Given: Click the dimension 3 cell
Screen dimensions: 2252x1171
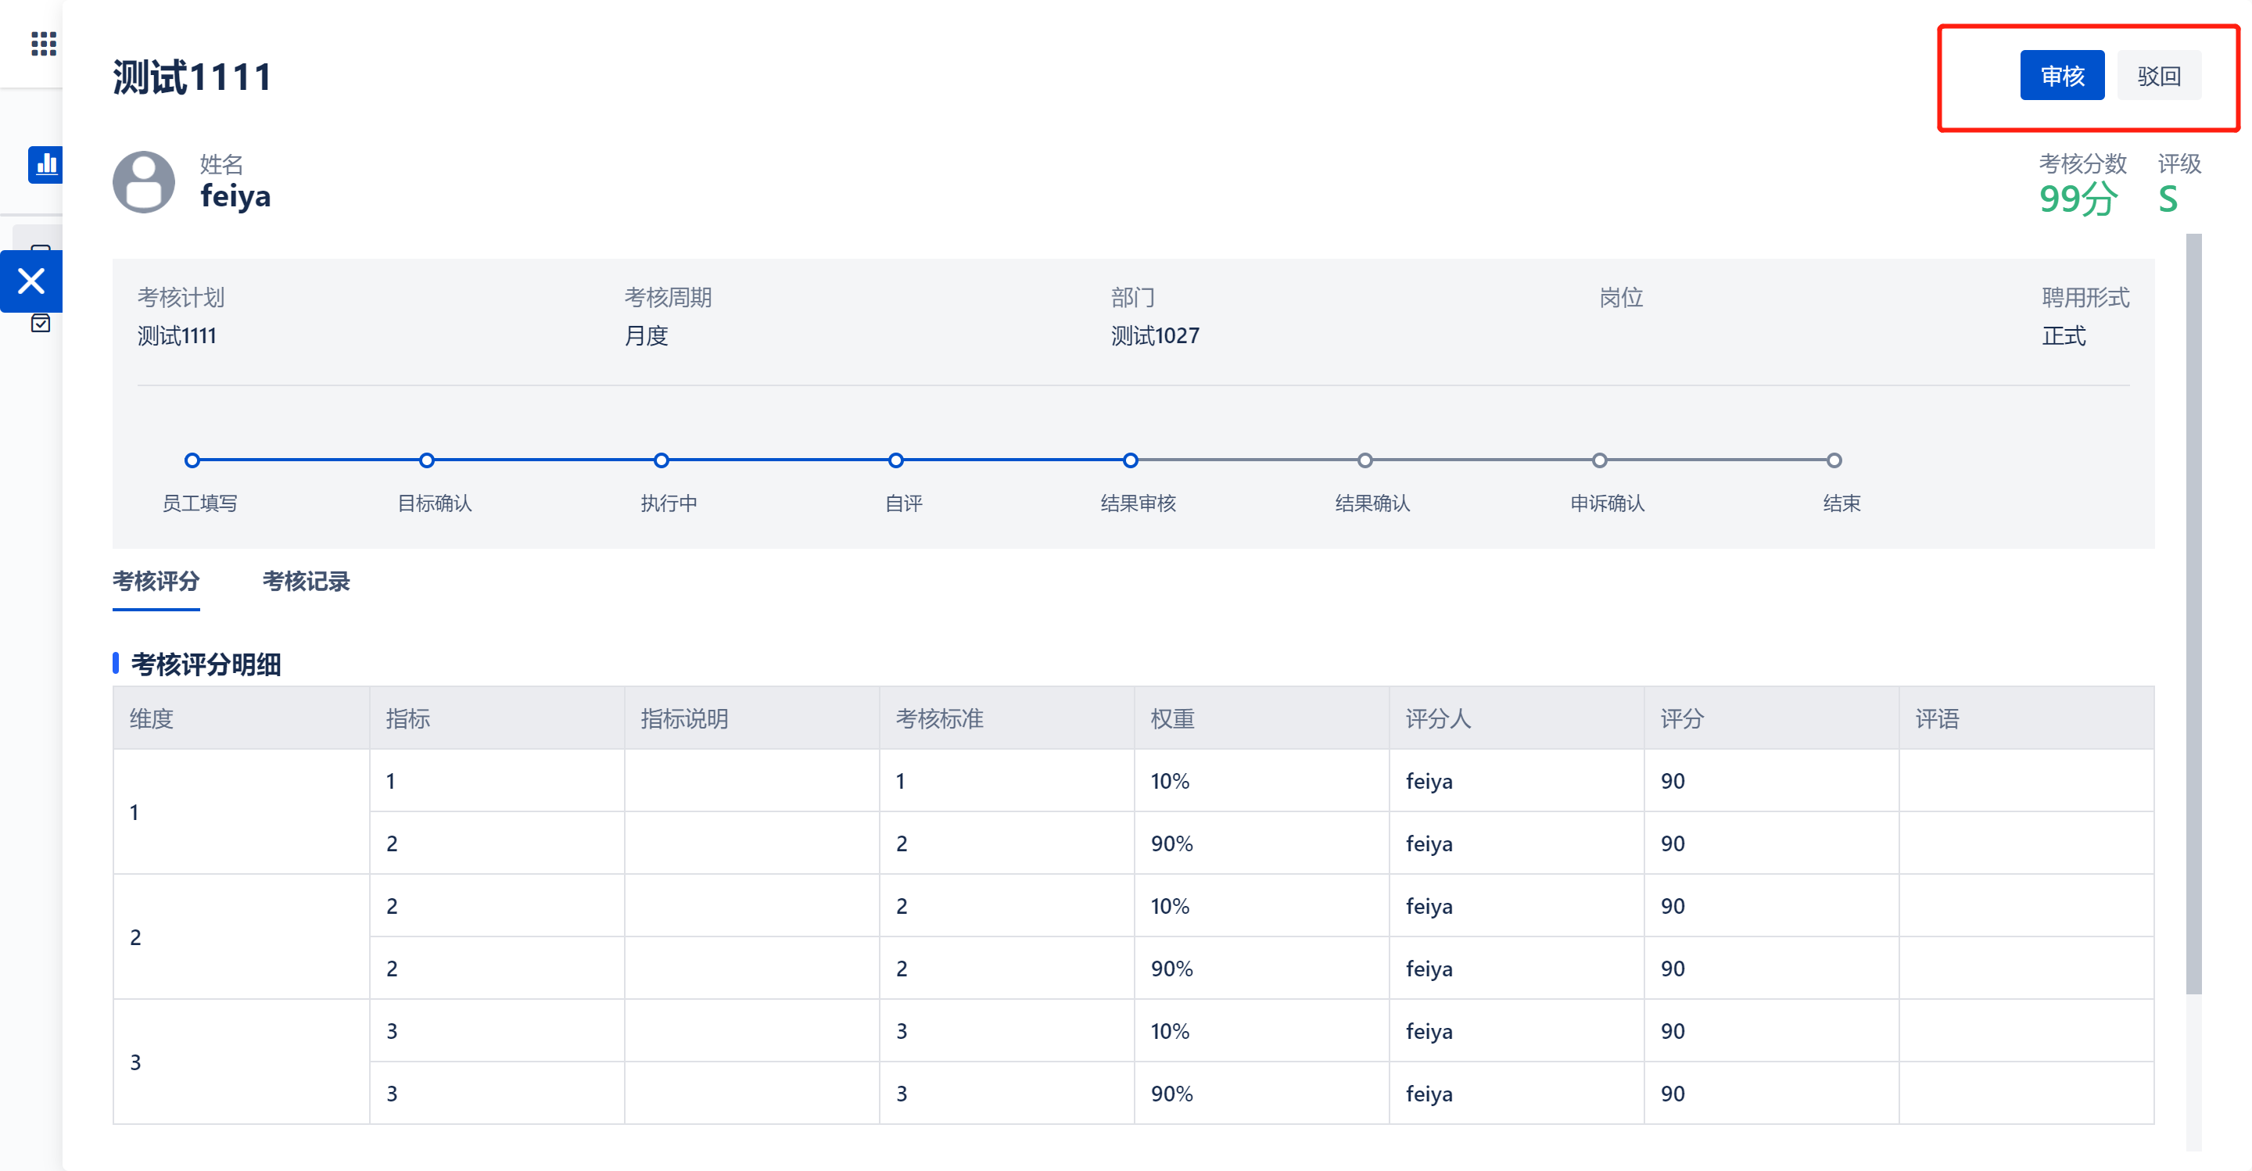Looking at the screenshot, I should pyautogui.click(x=242, y=1062).
